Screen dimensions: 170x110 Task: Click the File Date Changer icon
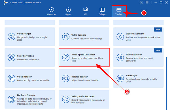tap(11, 99)
